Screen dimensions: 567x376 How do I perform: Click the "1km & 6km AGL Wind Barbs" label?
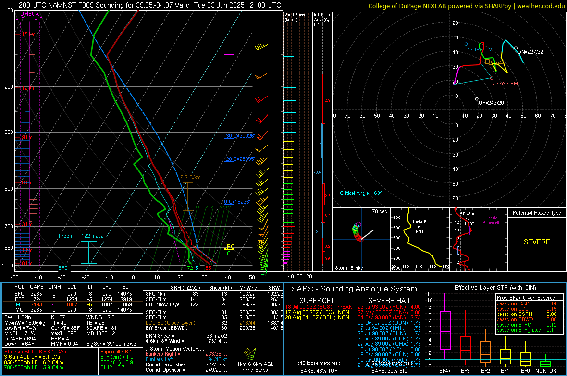pos(255,367)
